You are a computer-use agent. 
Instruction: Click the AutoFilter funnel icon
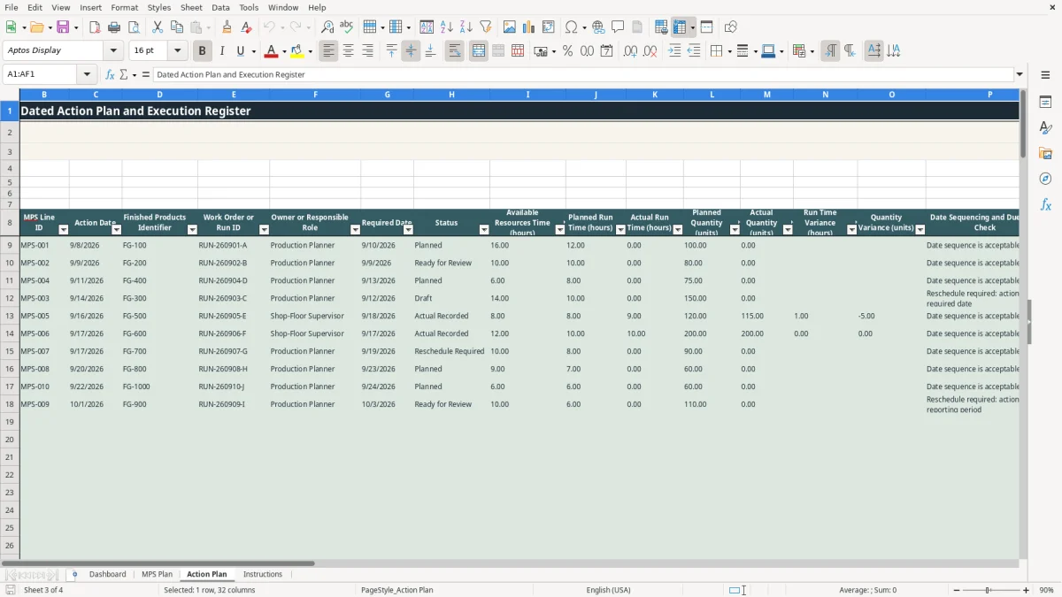[485, 27]
